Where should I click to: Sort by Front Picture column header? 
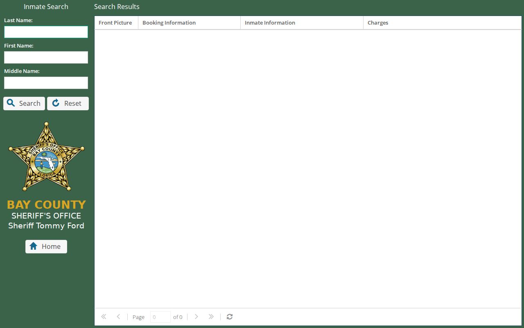pos(116,23)
